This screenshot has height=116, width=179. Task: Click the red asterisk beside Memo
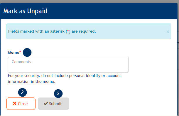coord(20,52)
